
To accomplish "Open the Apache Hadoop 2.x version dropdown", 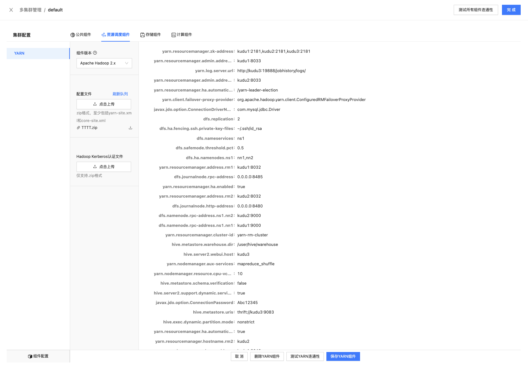I will [x=104, y=63].
